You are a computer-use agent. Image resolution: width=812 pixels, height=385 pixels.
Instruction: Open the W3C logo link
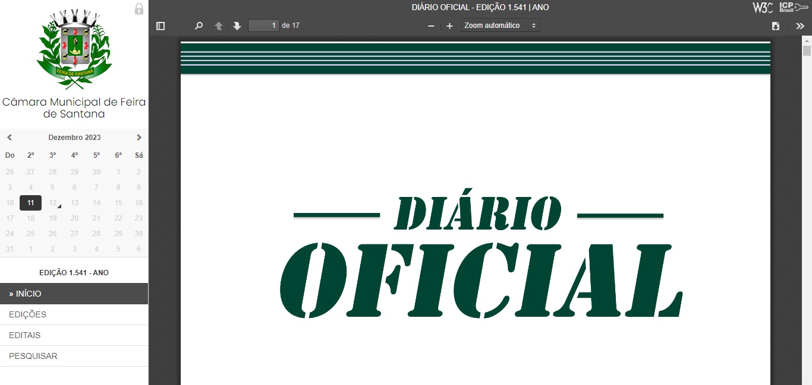coord(763,8)
